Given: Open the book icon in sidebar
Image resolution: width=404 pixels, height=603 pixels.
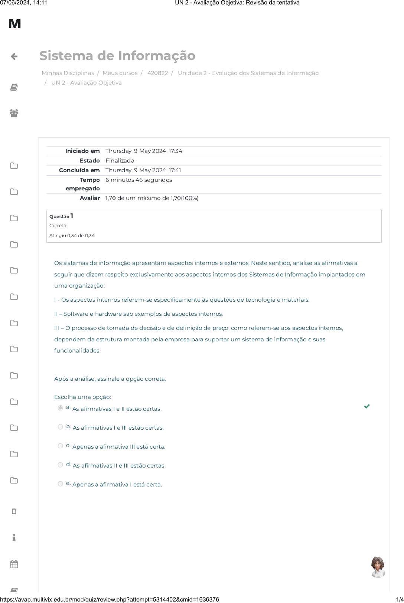Looking at the screenshot, I should [x=14, y=87].
